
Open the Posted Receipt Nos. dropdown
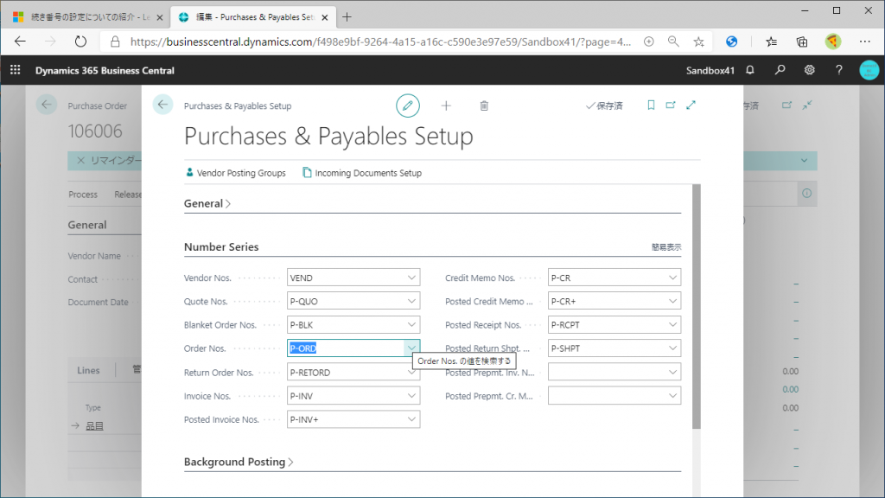[x=672, y=325]
